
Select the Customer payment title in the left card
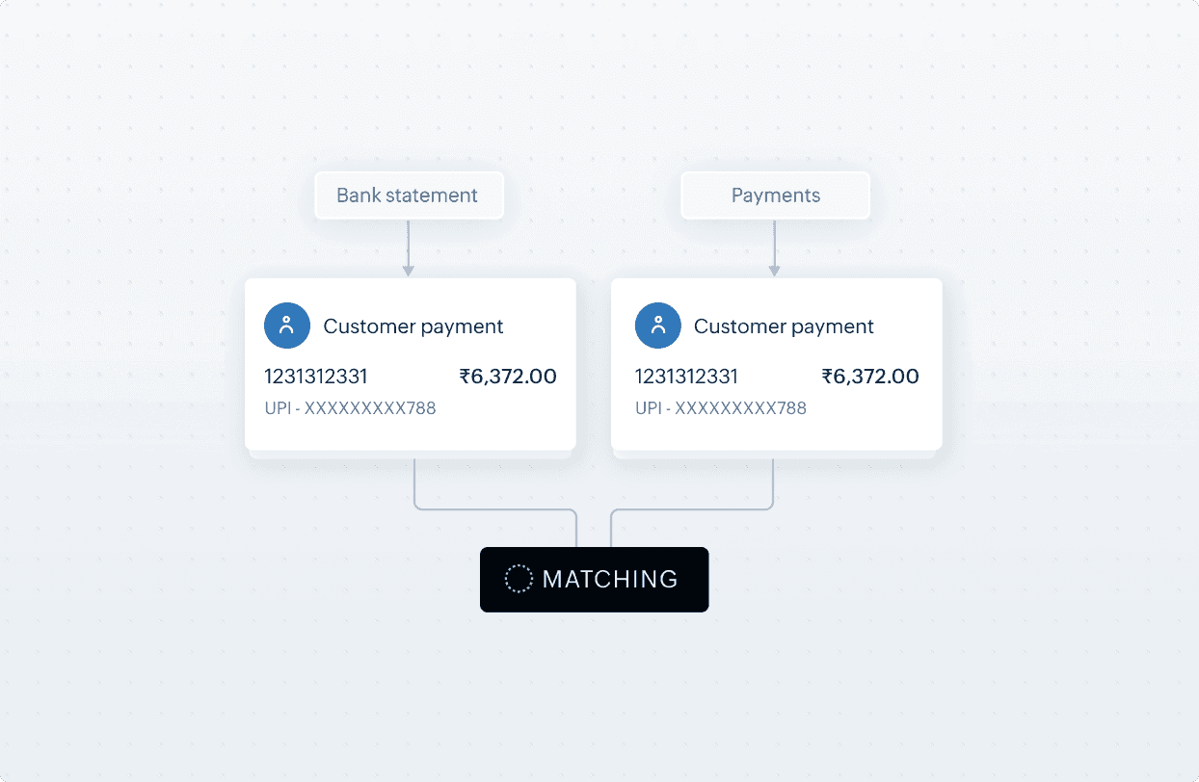tap(413, 326)
